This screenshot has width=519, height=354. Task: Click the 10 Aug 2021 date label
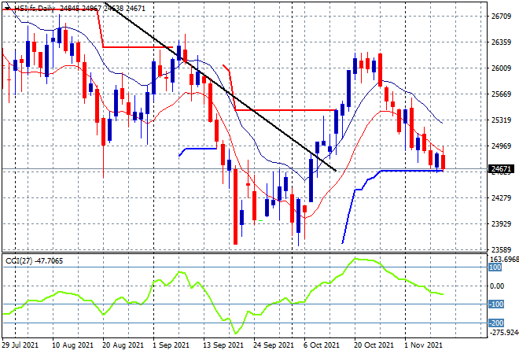tap(72, 345)
